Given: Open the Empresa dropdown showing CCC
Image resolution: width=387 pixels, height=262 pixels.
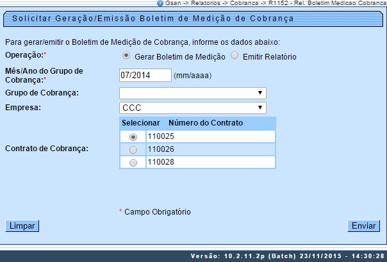Looking at the screenshot, I should point(193,108).
